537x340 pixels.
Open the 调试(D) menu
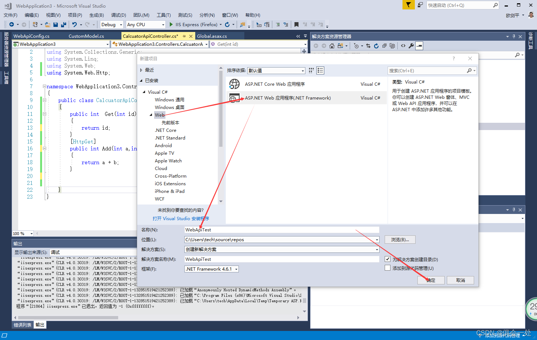[x=118, y=15]
